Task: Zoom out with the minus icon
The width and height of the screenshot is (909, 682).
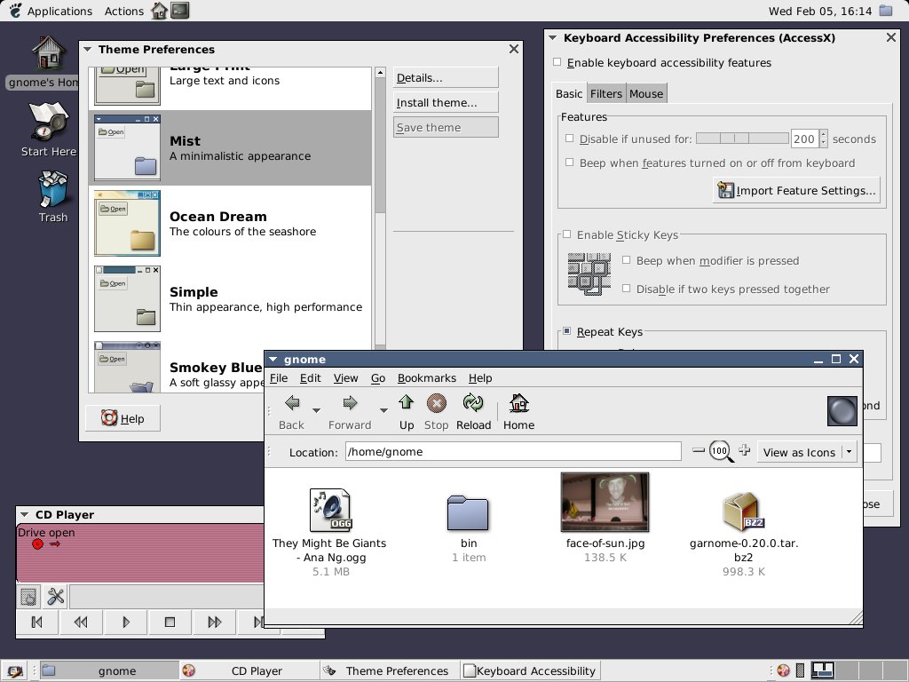Action: [x=699, y=451]
